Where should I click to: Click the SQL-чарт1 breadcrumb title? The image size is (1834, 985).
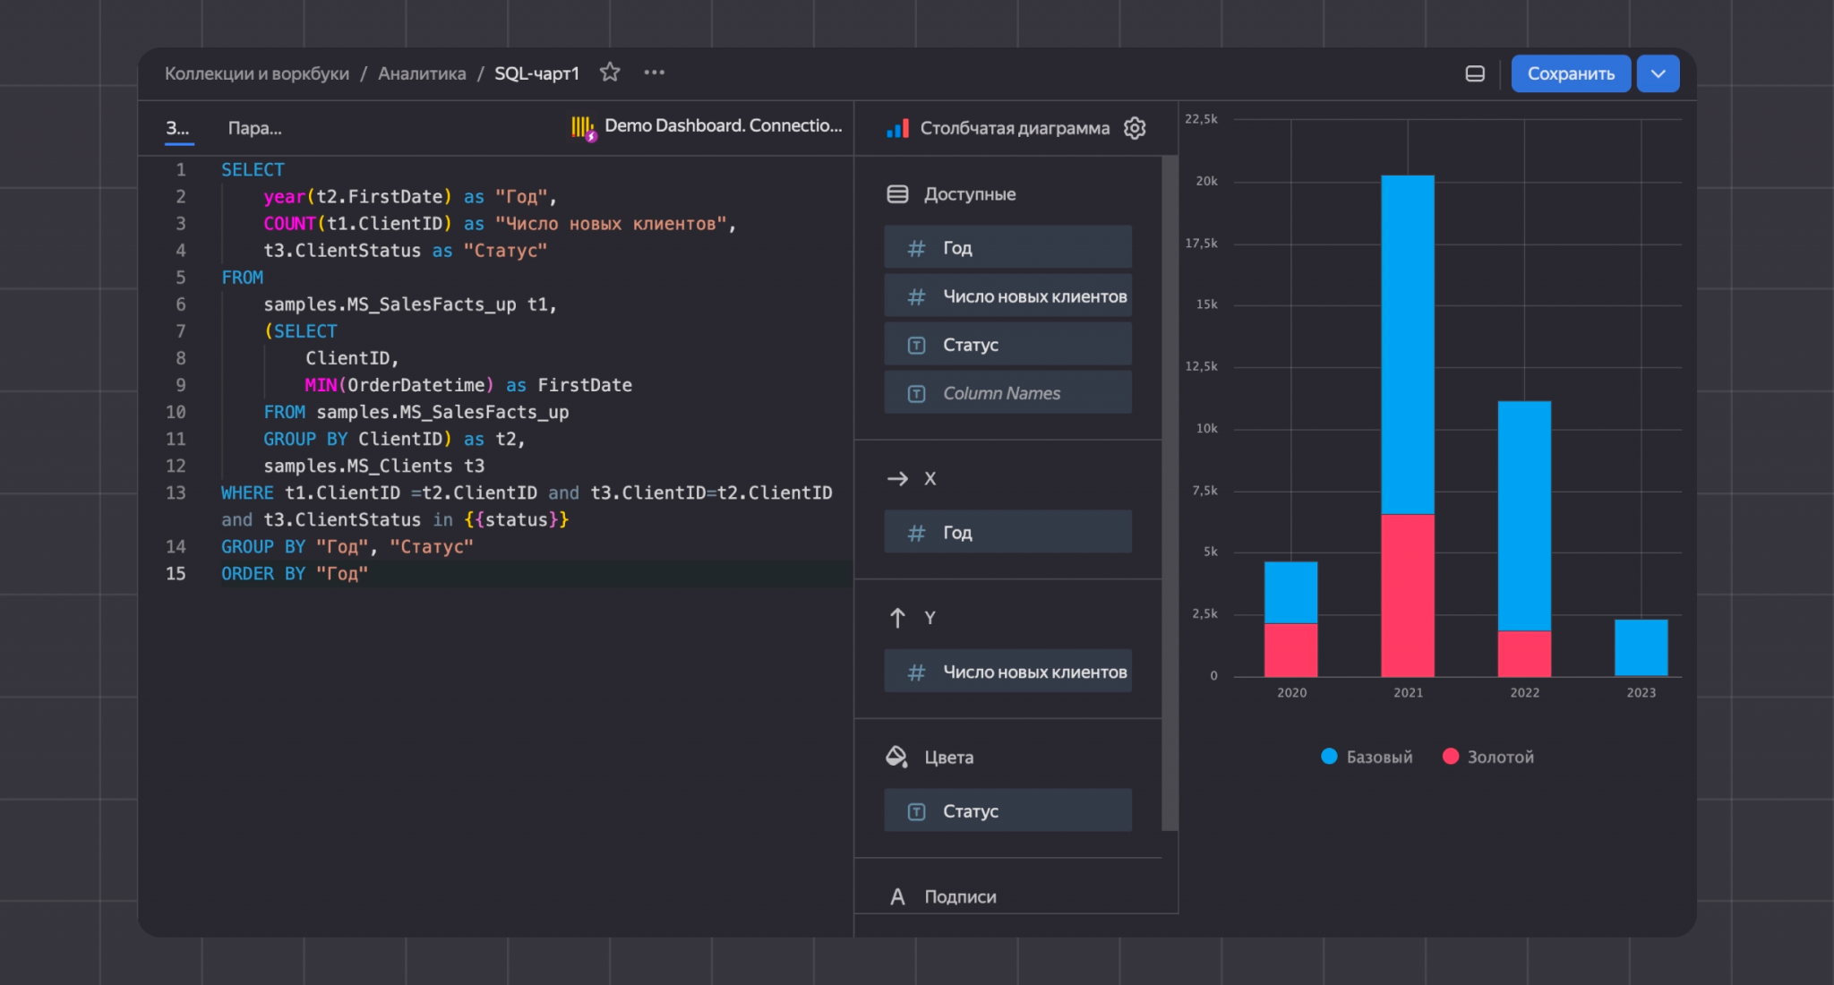click(536, 73)
